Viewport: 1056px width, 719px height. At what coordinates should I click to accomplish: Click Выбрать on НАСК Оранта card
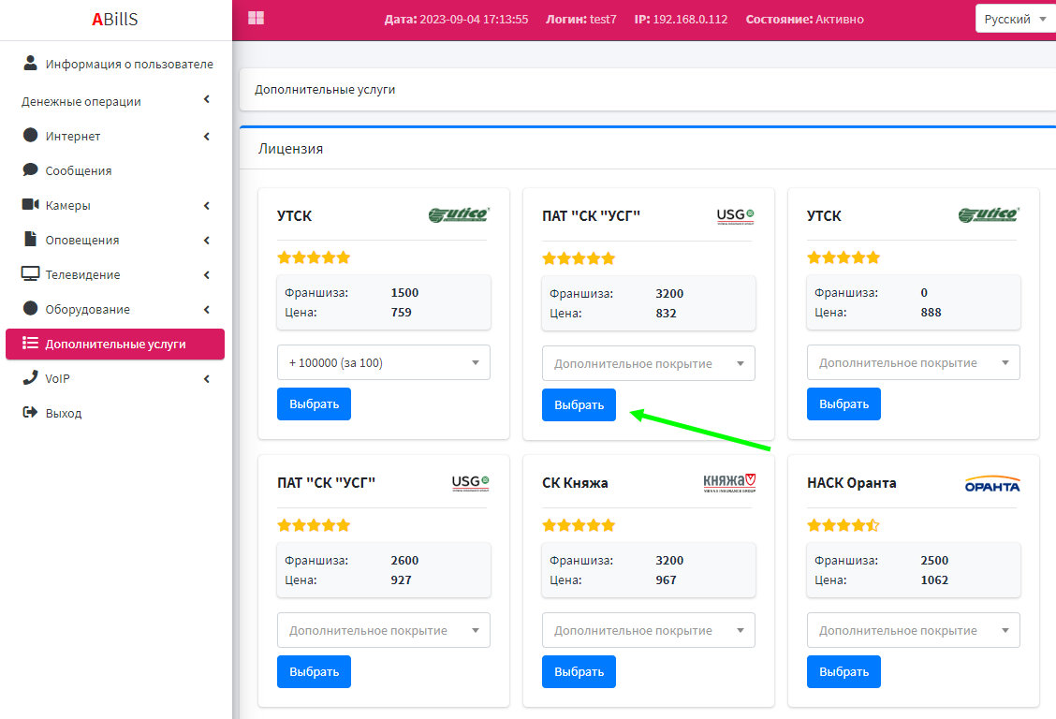(x=843, y=671)
